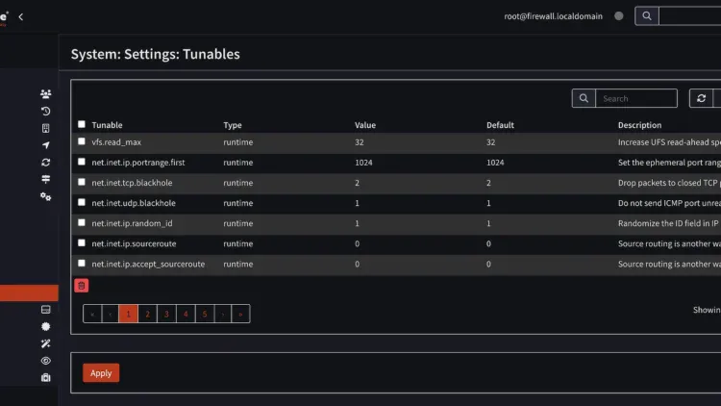Go to last page with » button
Image resolution: width=721 pixels, height=406 pixels.
coord(240,314)
